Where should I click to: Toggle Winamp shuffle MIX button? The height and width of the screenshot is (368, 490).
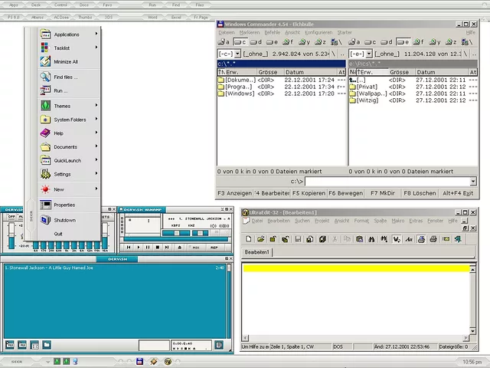pos(196,247)
